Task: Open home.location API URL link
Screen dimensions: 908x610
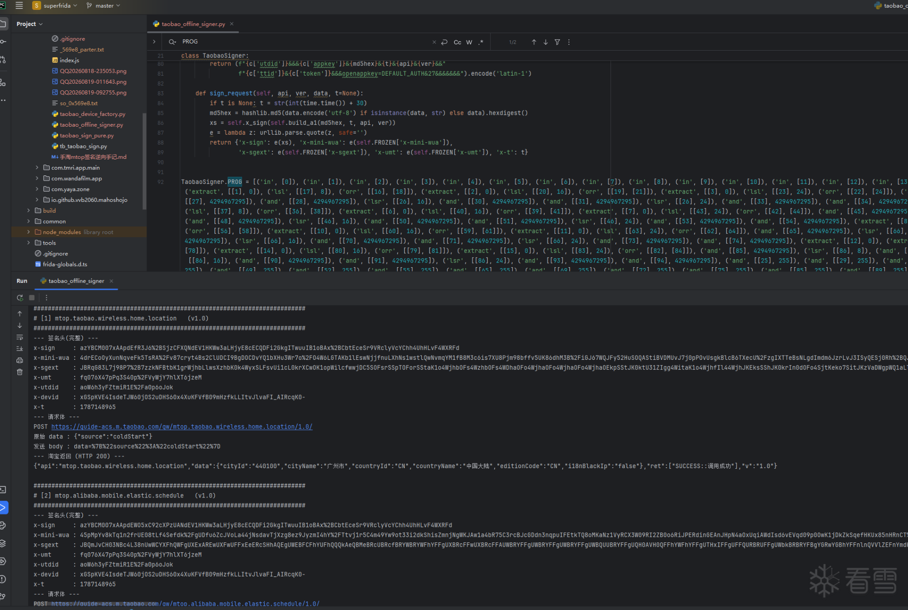Action: point(182,427)
